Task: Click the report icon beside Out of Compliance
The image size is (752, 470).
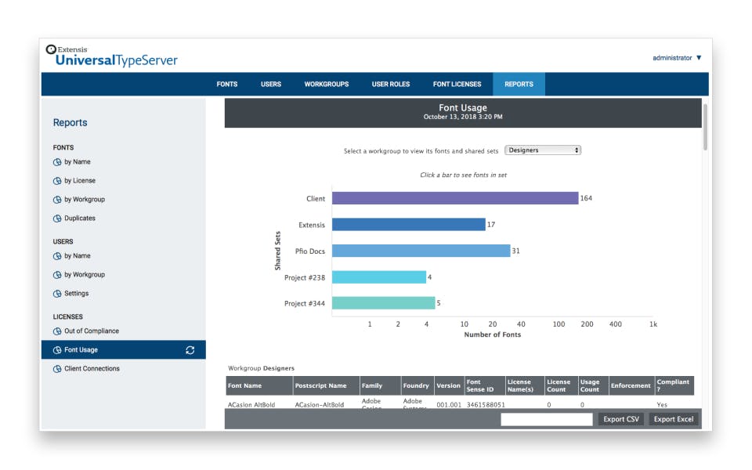Action: pos(57,331)
